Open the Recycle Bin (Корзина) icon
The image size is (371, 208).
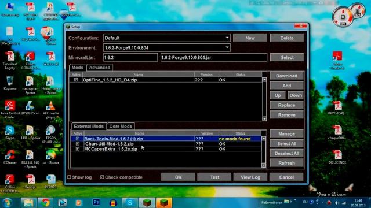pyautogui.click(x=10, y=83)
